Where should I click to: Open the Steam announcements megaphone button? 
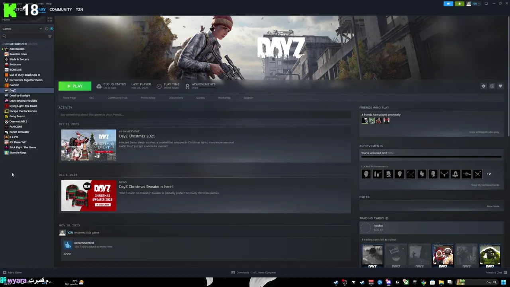tap(448, 4)
